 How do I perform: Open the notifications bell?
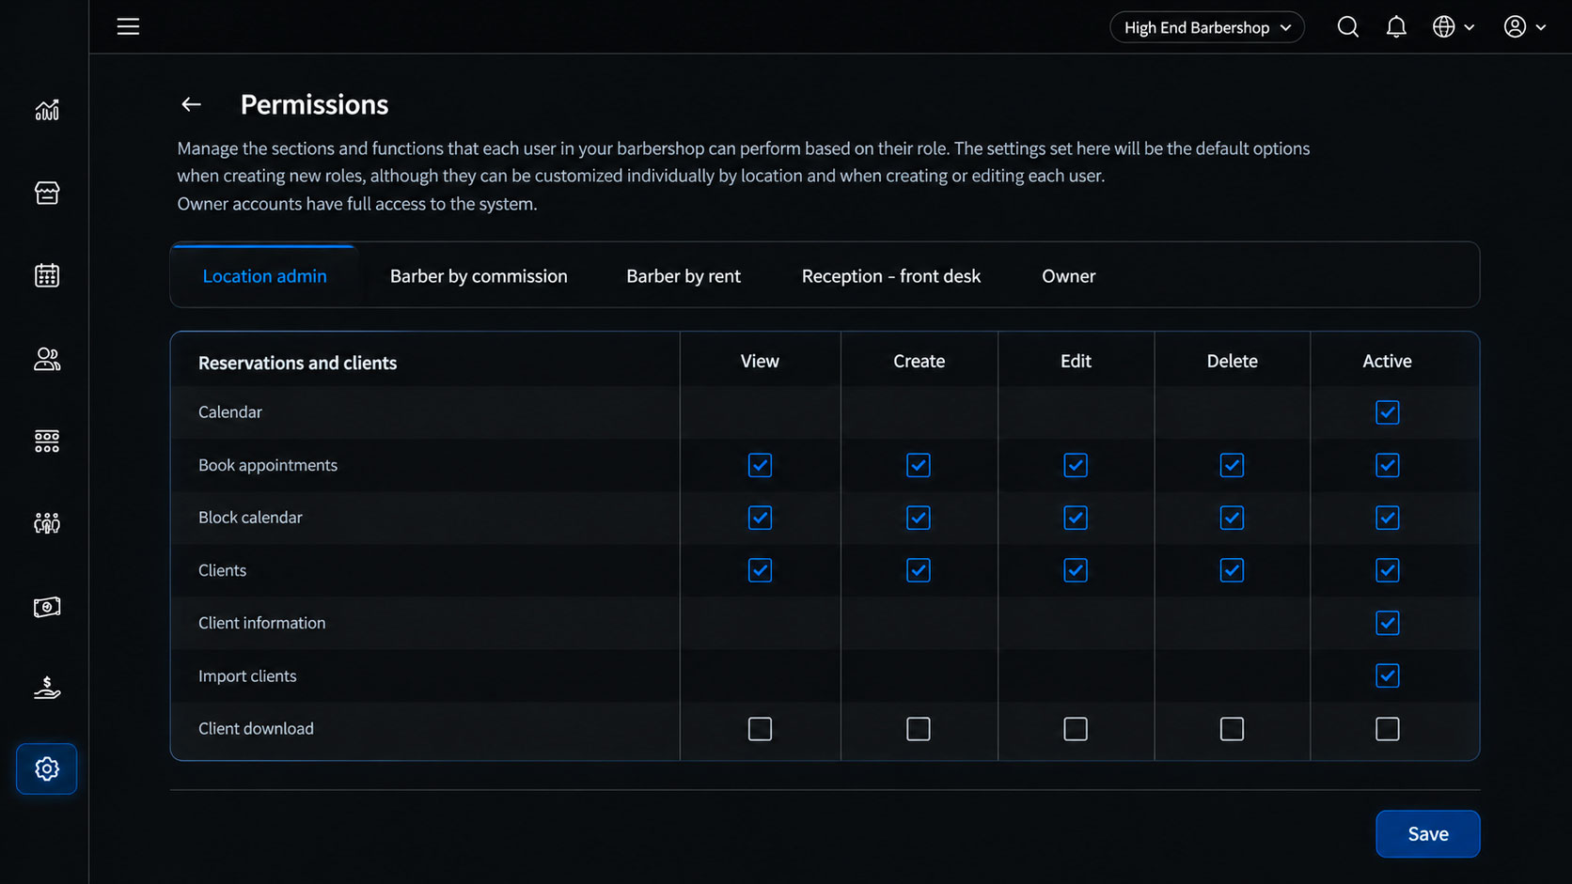[x=1396, y=27]
